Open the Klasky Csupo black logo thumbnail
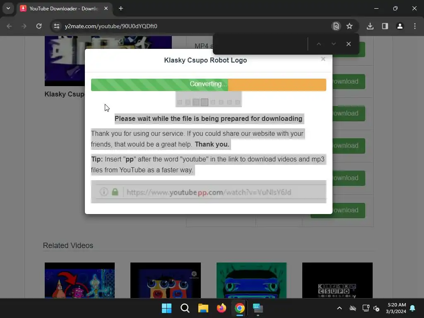The image size is (424, 318). pos(337,280)
